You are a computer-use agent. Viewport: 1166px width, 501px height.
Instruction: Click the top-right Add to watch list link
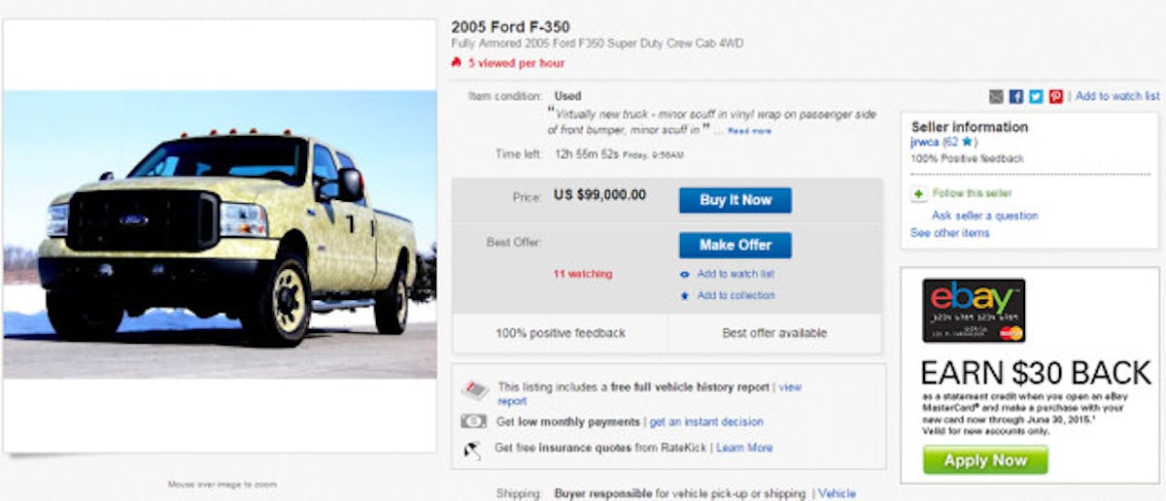pyautogui.click(x=1117, y=96)
